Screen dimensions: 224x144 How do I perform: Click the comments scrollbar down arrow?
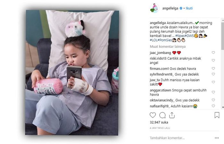[223, 107]
